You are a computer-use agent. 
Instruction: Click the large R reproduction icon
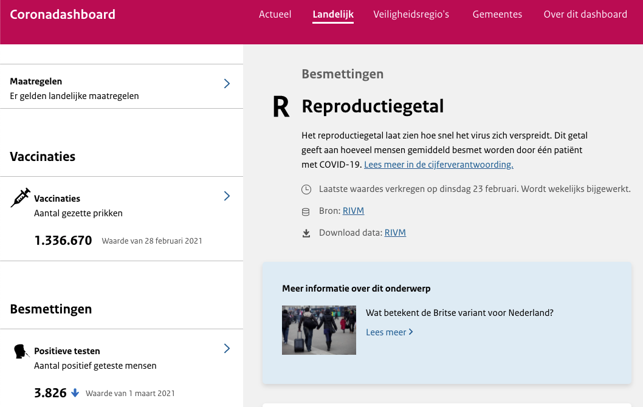coord(281,107)
